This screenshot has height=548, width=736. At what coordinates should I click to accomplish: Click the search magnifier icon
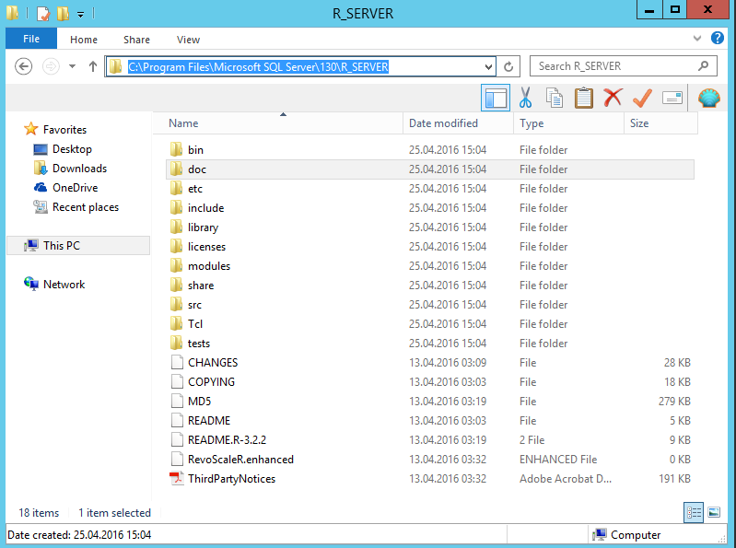(x=703, y=66)
